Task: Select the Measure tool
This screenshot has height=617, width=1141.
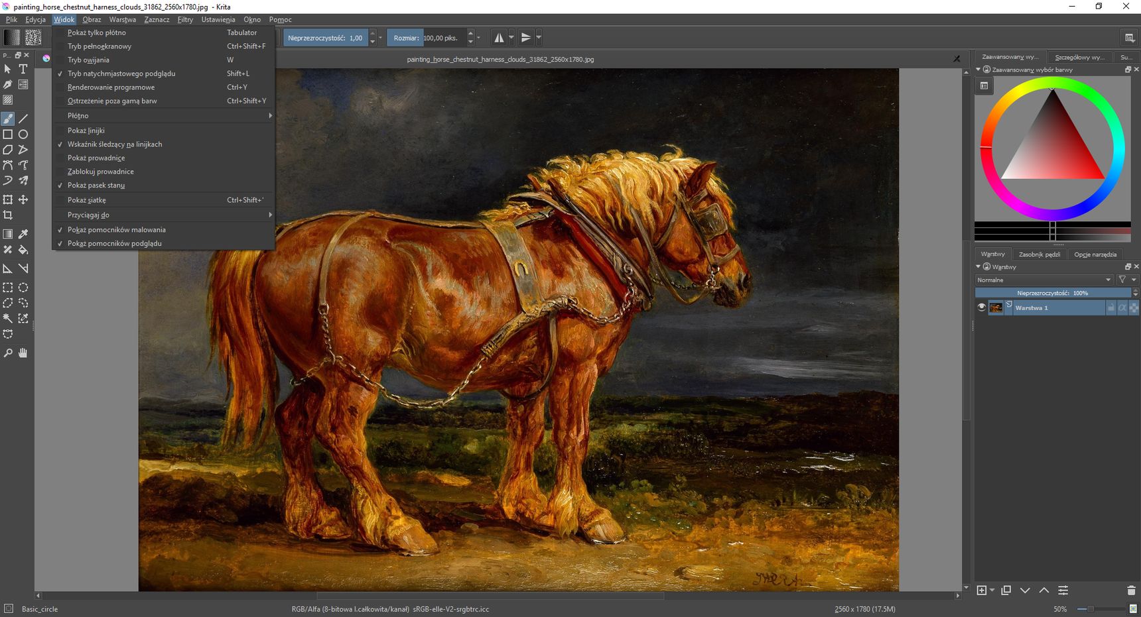Action: coord(23,268)
